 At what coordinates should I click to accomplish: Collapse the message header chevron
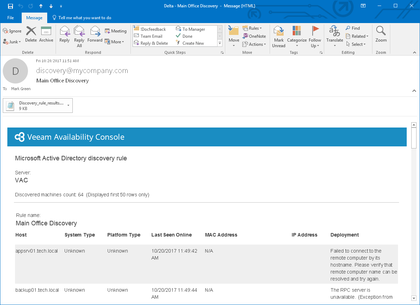coord(414,90)
